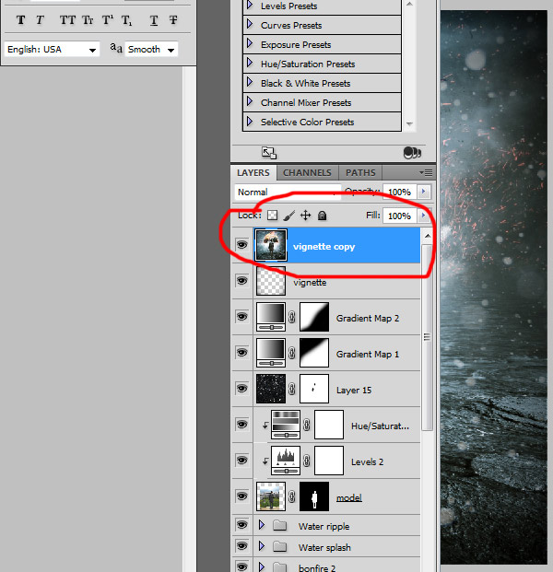Expand Hue/Saturation Presets list
Screen dimensions: 553x572
(250, 63)
